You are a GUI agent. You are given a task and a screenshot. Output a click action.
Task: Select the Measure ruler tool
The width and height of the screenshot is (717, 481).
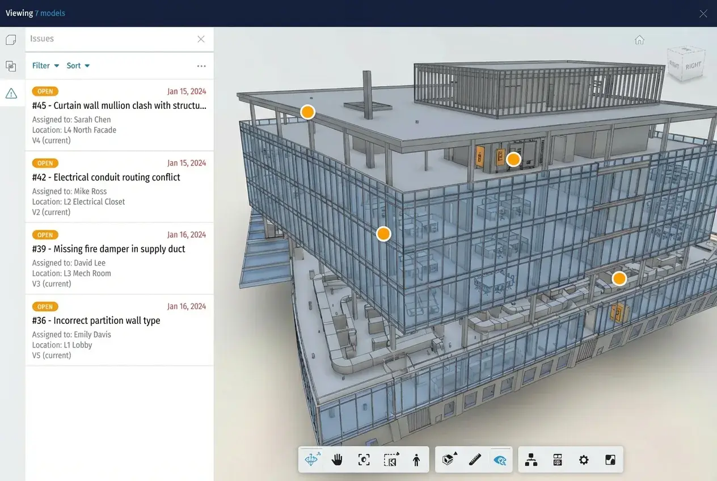pyautogui.click(x=475, y=459)
